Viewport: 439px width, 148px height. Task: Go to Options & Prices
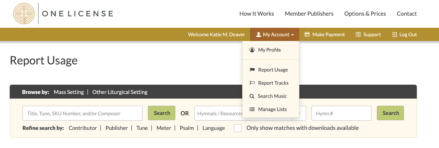365,14
